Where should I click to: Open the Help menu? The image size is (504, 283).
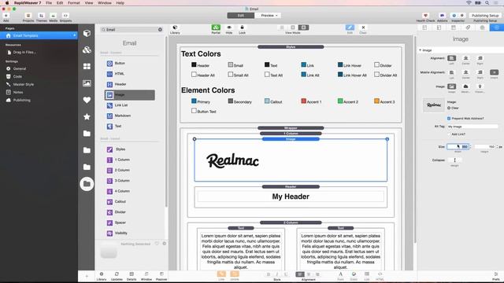point(120,3)
